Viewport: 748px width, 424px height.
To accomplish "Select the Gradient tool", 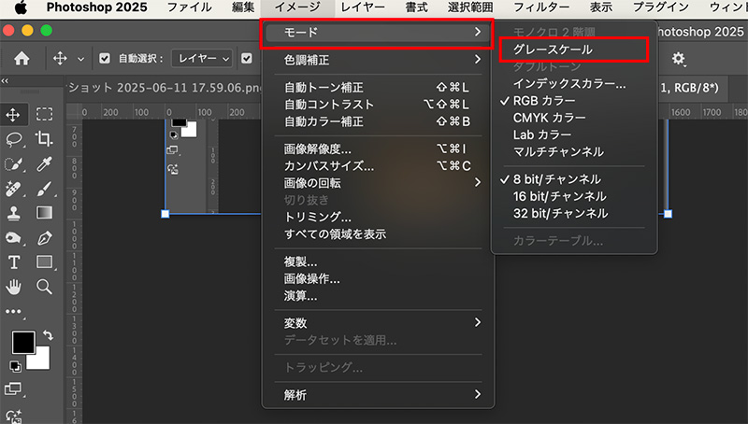I will tap(44, 213).
